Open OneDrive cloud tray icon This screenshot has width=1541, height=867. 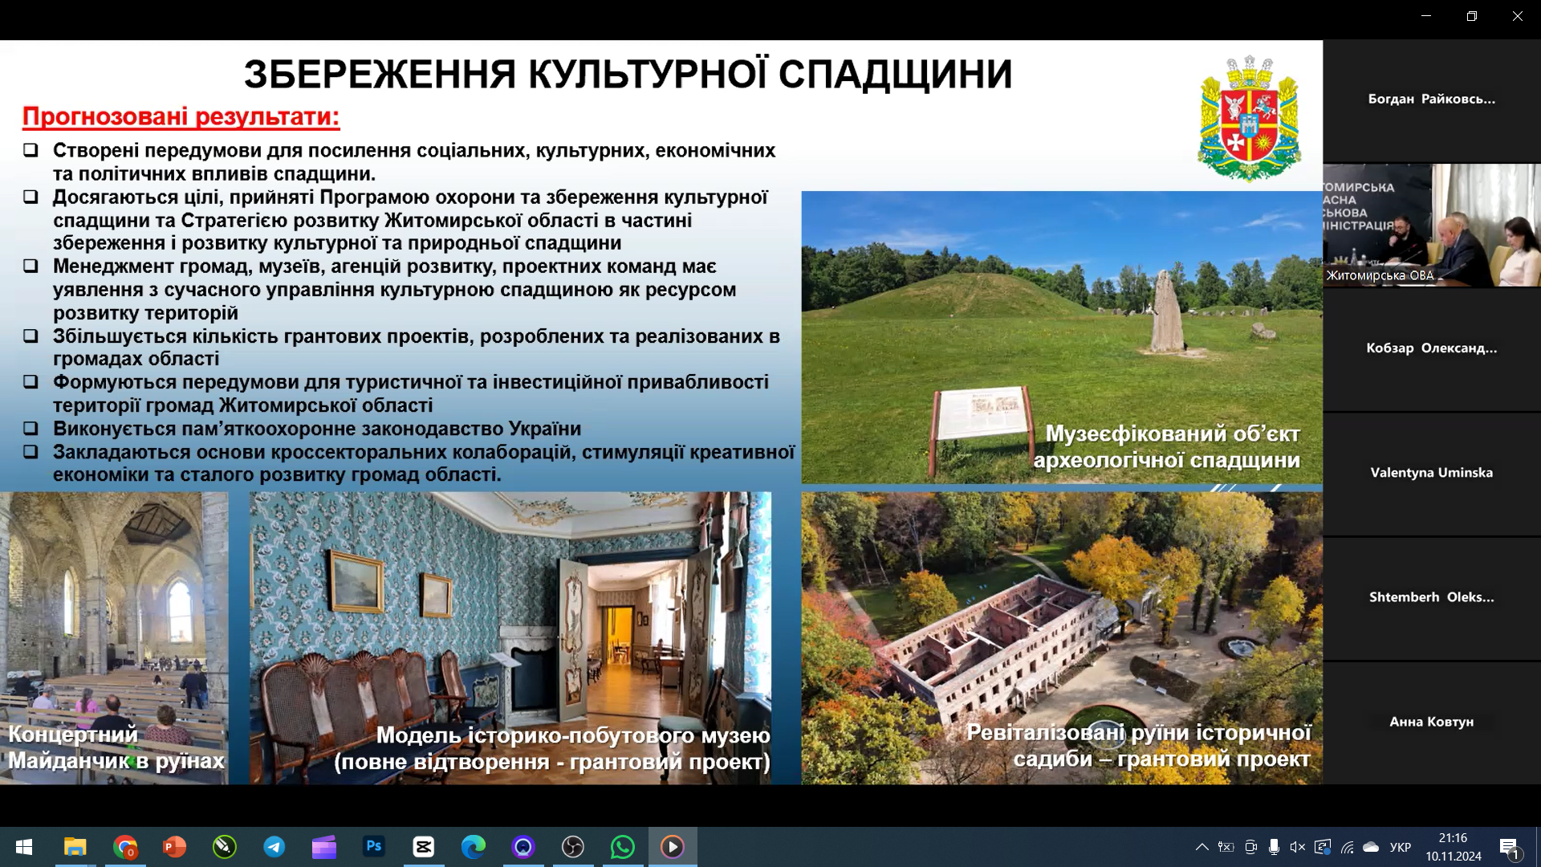click(1372, 847)
